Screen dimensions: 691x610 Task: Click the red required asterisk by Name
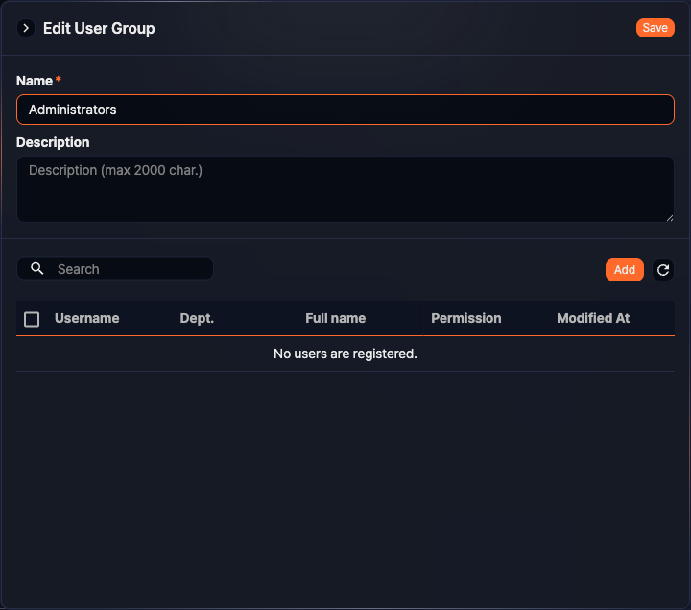point(59,80)
